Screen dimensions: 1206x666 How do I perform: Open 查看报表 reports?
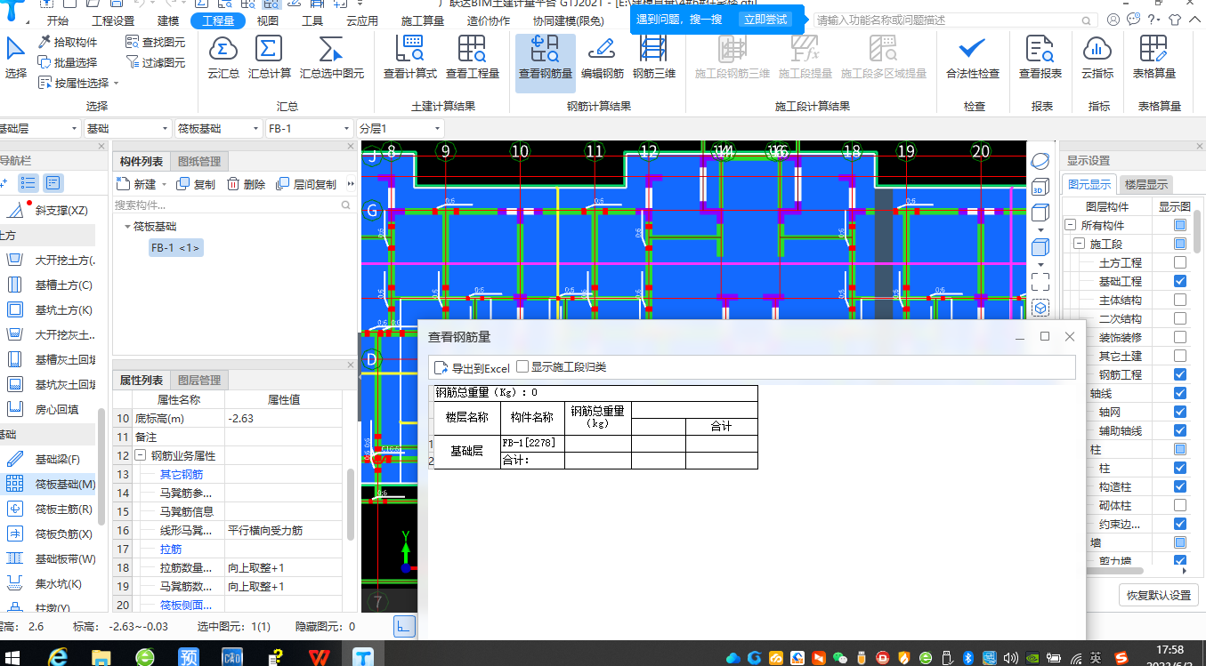pos(1040,58)
